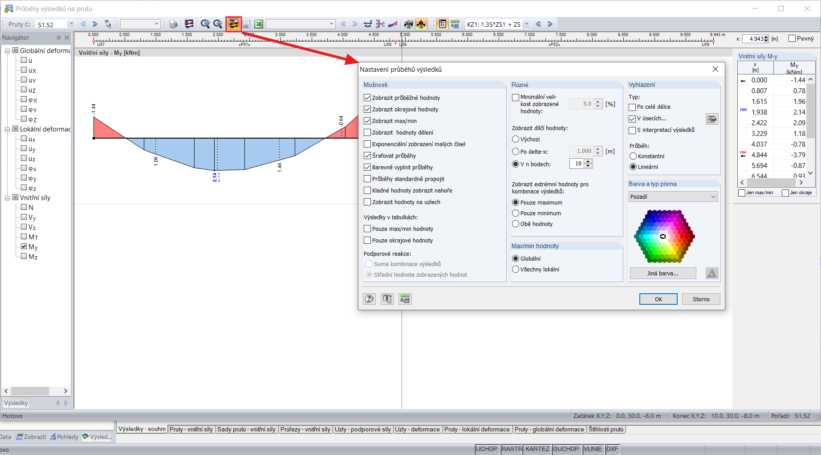The height and width of the screenshot is (455, 821).
Task: Switch to the Pohledy navigator tab
Action: (65, 437)
